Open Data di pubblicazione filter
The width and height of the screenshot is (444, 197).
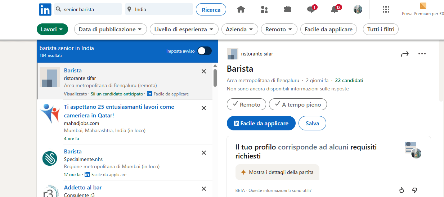(x=110, y=30)
